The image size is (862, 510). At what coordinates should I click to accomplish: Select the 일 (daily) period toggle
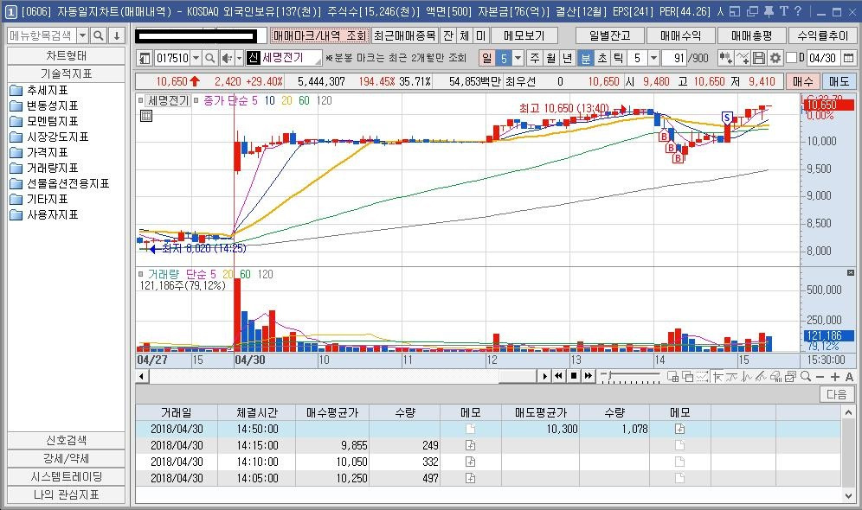coord(486,58)
